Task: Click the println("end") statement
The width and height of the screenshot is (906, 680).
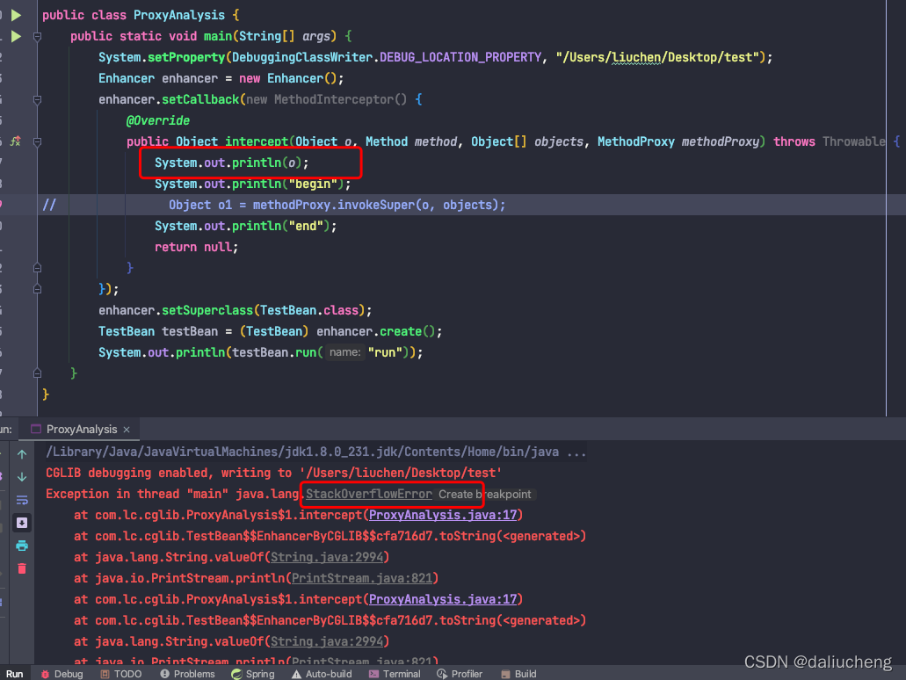Action: coord(245,226)
